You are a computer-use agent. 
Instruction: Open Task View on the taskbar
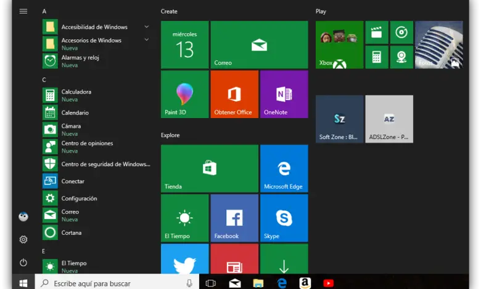coord(210,283)
